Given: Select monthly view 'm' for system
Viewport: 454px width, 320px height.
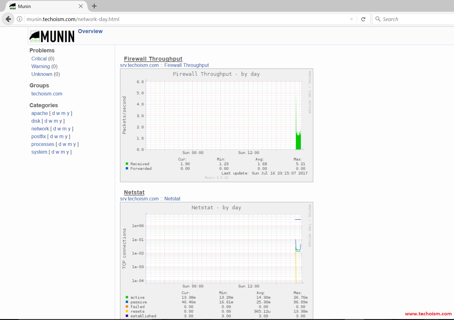Looking at the screenshot, I should click(x=63, y=152).
